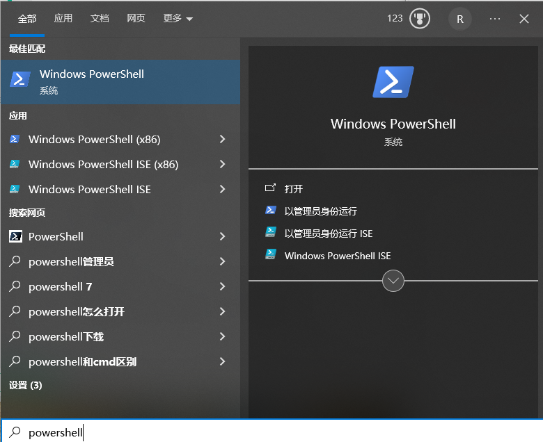The width and height of the screenshot is (543, 442).
Task: Click the 搜索网页 section heading
Action: pyautogui.click(x=27, y=212)
